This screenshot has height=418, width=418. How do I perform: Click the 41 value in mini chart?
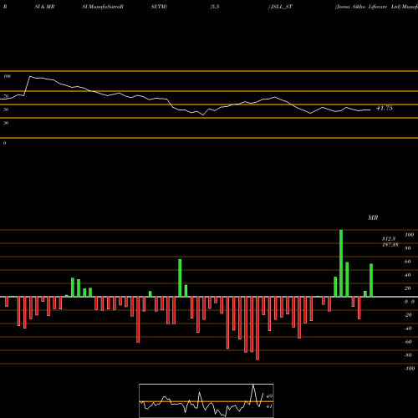pos(269,406)
